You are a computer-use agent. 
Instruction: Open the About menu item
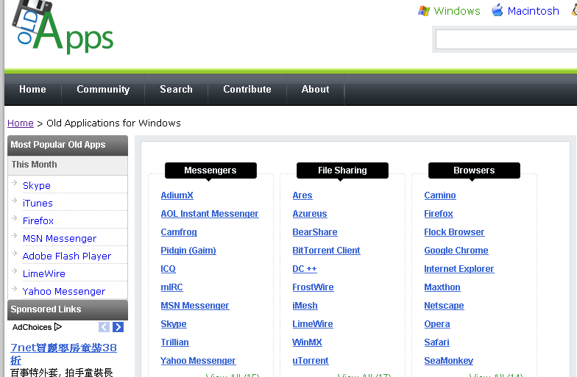tap(315, 90)
